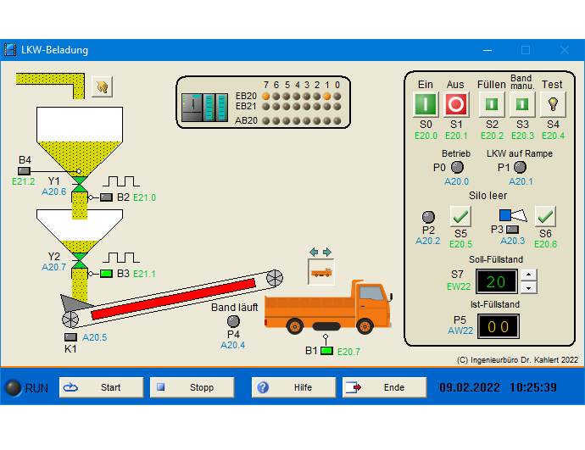The width and height of the screenshot is (585, 450).
Task: Click the EB20 bit 1 LED
Action: coord(326,97)
